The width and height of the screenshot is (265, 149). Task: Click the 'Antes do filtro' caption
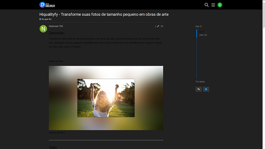56,61
